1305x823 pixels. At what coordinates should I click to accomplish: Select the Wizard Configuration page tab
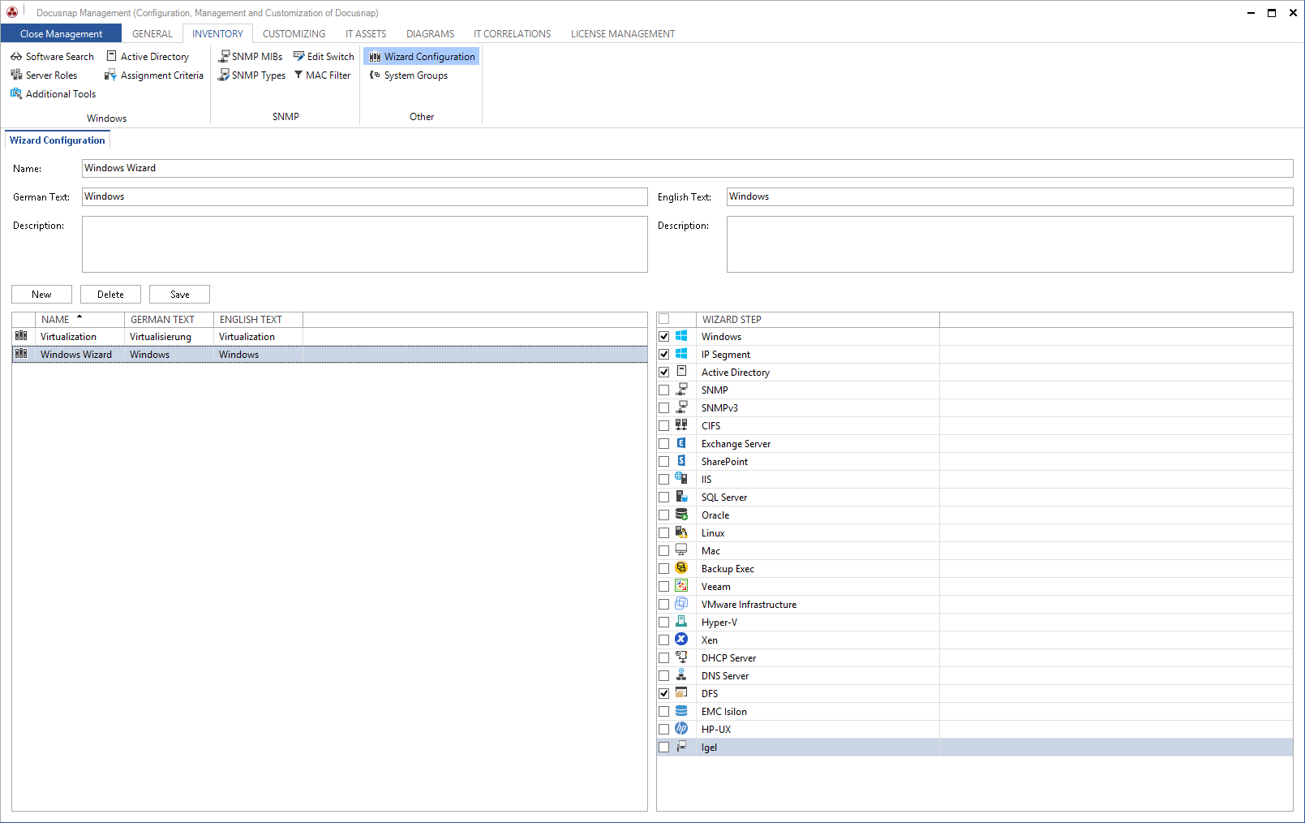pos(58,140)
